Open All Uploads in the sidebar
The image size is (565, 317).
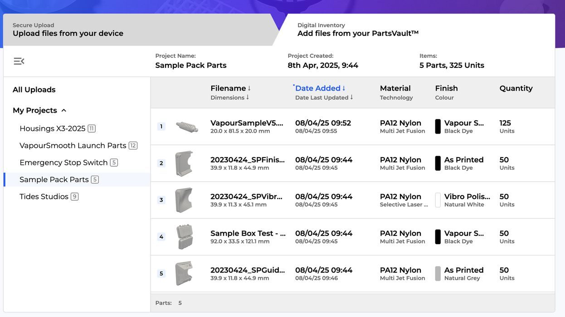point(34,90)
